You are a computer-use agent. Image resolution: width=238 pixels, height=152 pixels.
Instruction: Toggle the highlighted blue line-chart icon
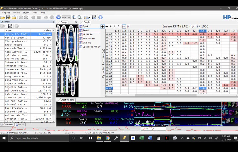(x=124, y=27)
